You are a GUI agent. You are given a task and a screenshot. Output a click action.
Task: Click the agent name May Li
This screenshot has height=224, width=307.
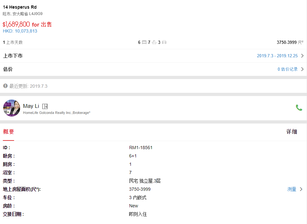[x=31, y=106]
